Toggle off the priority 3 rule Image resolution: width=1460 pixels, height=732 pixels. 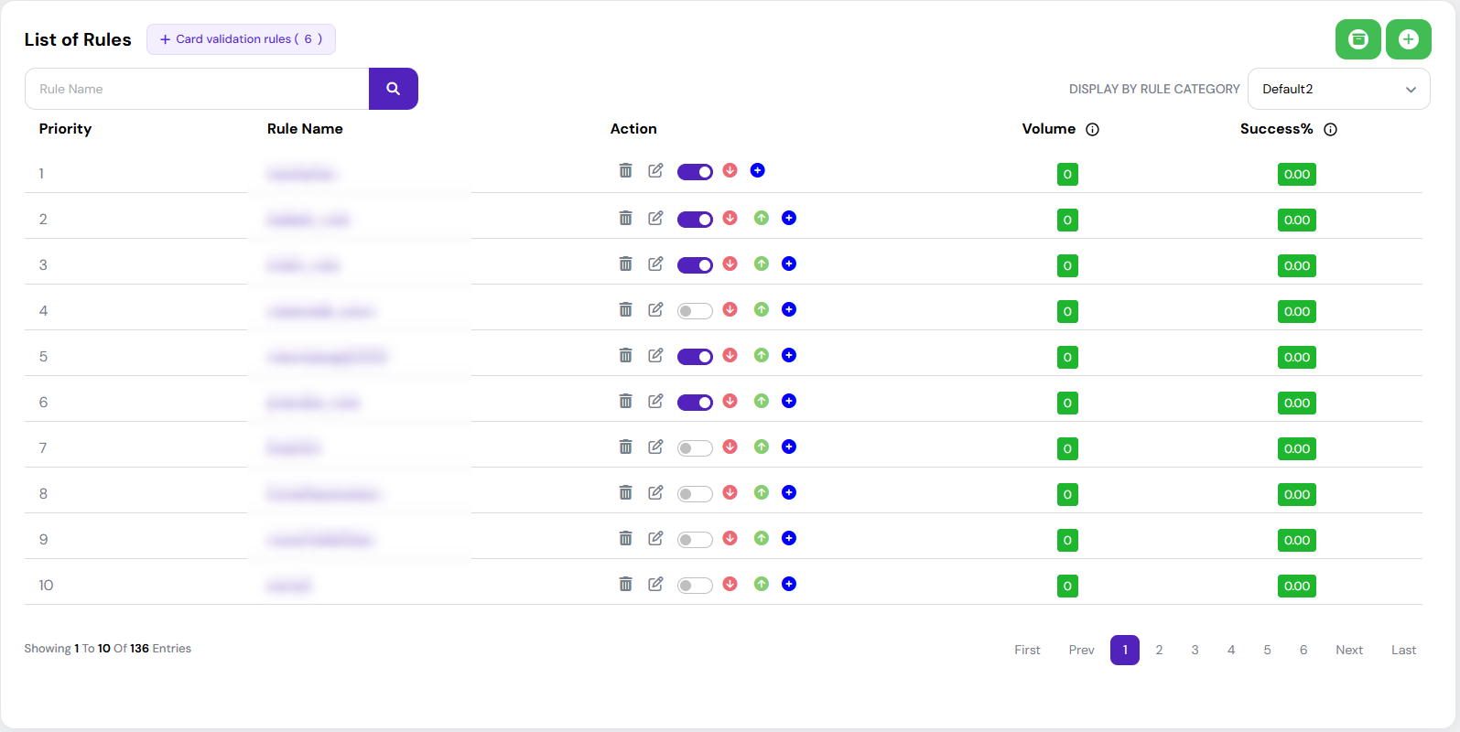coord(695,265)
